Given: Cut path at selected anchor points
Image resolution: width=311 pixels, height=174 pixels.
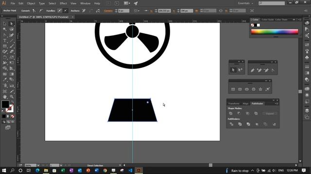Looking at the screenshot, I should pos(98,11).
